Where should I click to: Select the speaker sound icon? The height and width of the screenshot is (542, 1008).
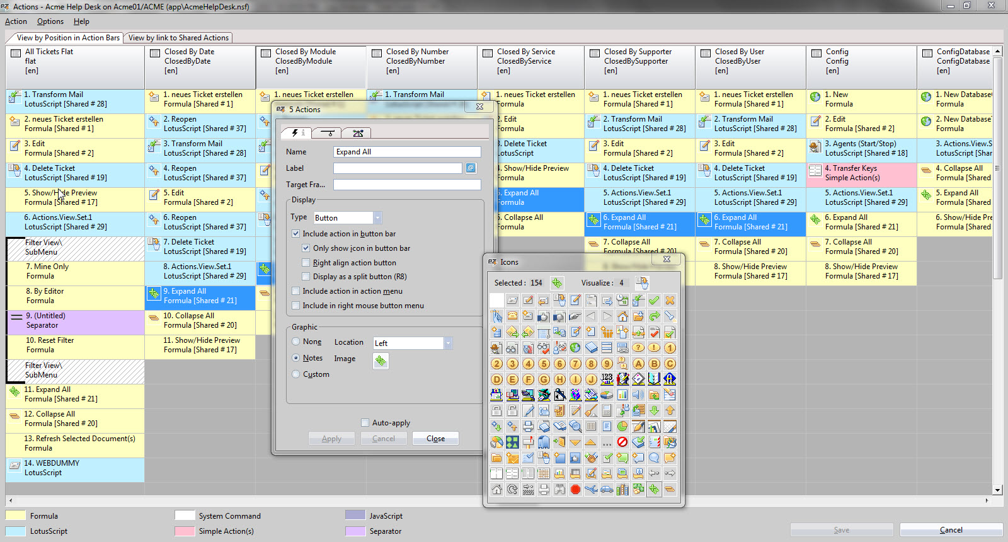pyautogui.click(x=639, y=395)
